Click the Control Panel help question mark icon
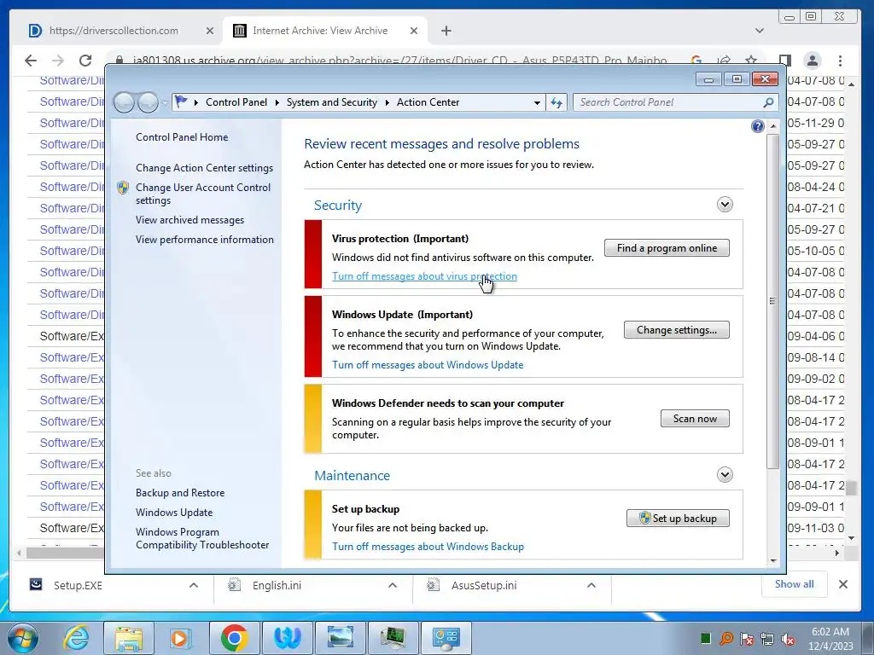 coord(758,126)
